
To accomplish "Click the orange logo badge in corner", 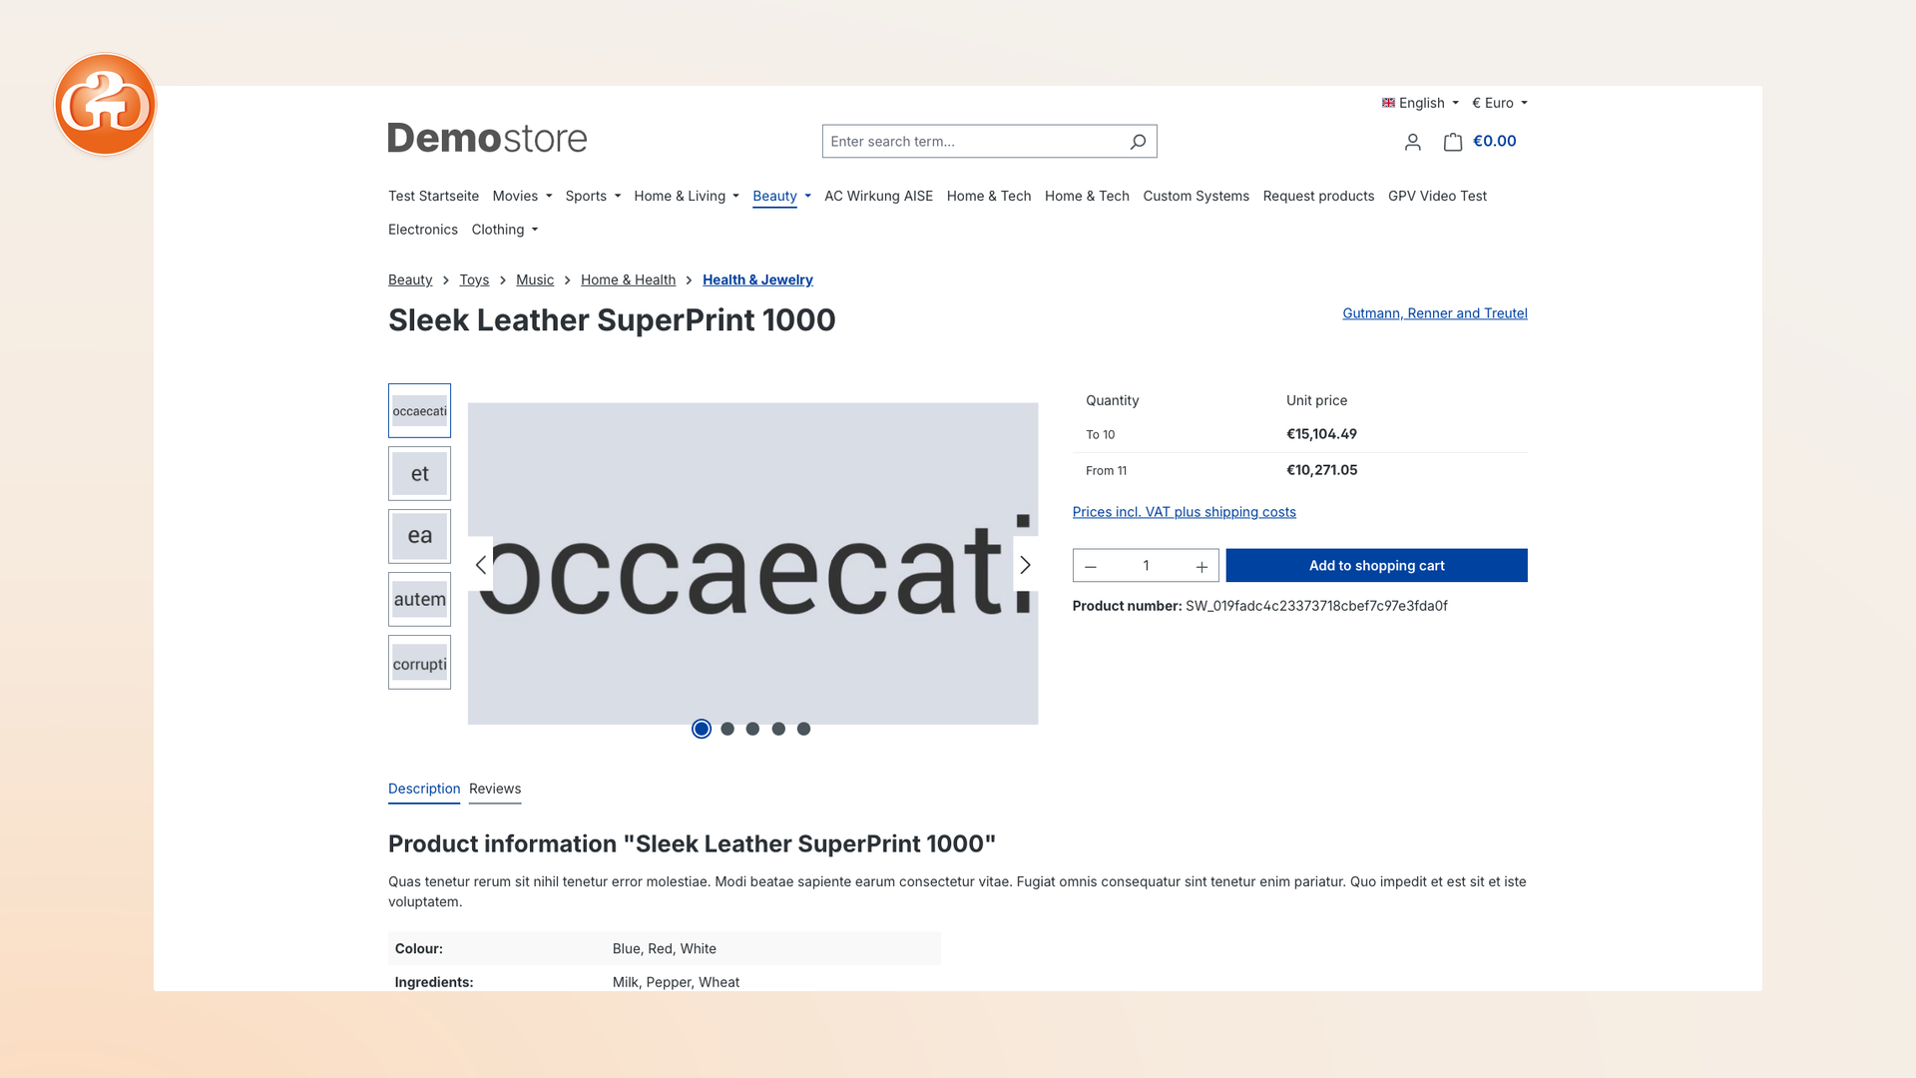I will click(x=105, y=105).
